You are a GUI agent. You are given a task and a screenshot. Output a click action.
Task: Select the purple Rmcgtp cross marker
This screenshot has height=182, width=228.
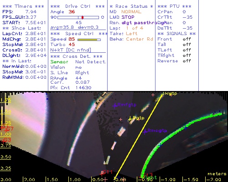145,132
